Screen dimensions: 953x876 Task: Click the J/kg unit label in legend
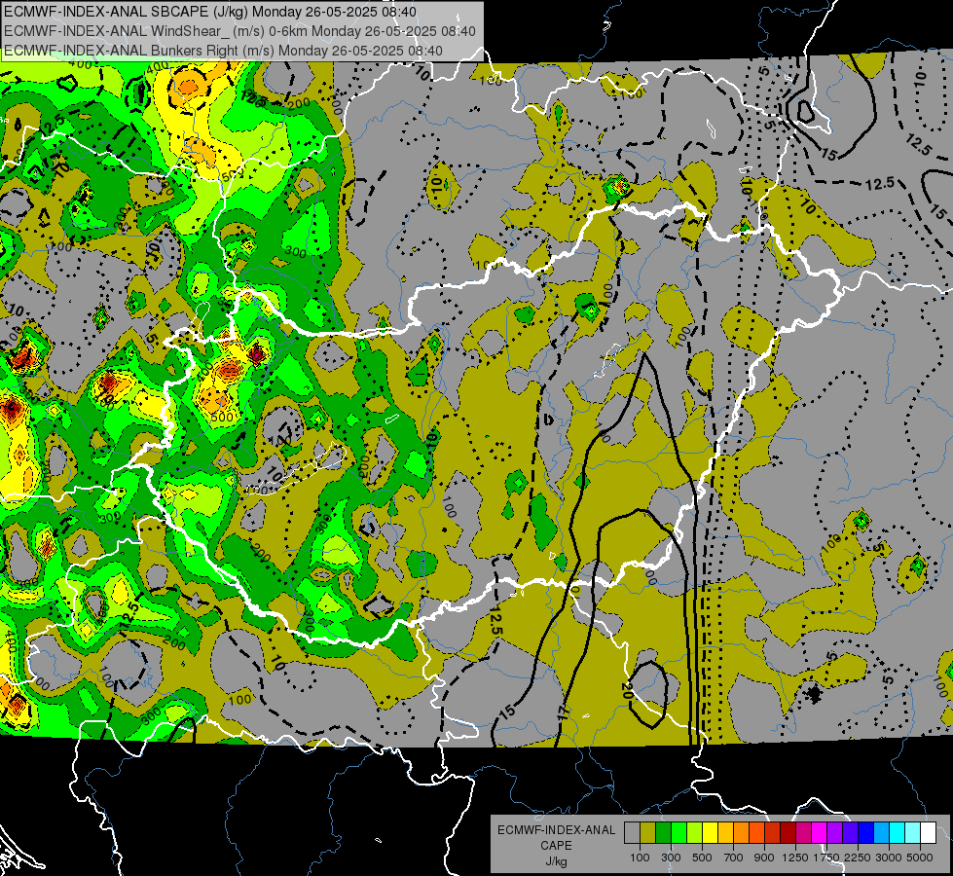point(556,862)
